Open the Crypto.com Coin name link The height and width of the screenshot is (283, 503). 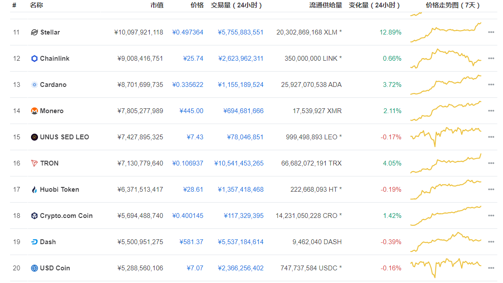66,216
